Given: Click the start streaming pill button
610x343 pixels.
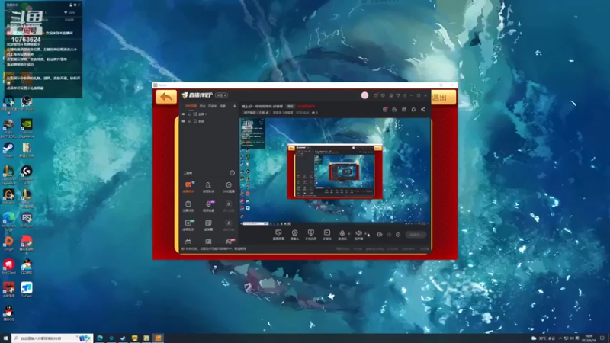Looking at the screenshot, I should [x=416, y=235].
